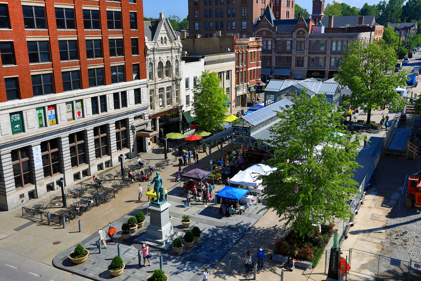The width and height of the screenshot is (421, 281).
Task: Open the APRIL 7-28 banner
Action: tap(16, 116)
